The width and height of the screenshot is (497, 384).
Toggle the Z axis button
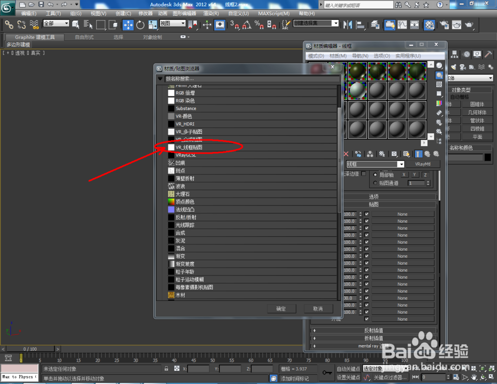tap(425, 175)
